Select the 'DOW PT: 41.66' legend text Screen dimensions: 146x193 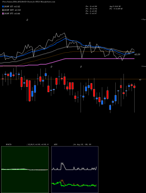12,13
